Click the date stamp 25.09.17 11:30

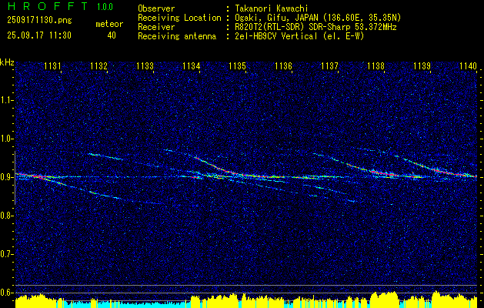[39, 35]
